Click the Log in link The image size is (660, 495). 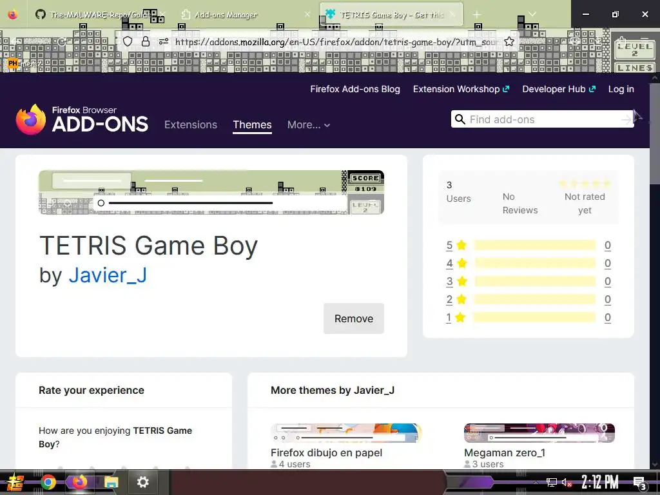(621, 89)
